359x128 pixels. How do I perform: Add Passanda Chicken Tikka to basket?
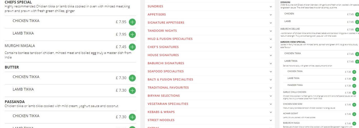tap(132, 117)
